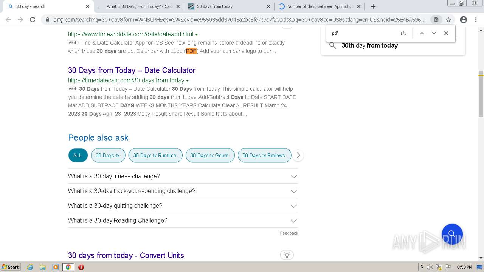Image resolution: width=484 pixels, height=272 pixels.
Task: Show hidden system tray icons
Action: 422,267
